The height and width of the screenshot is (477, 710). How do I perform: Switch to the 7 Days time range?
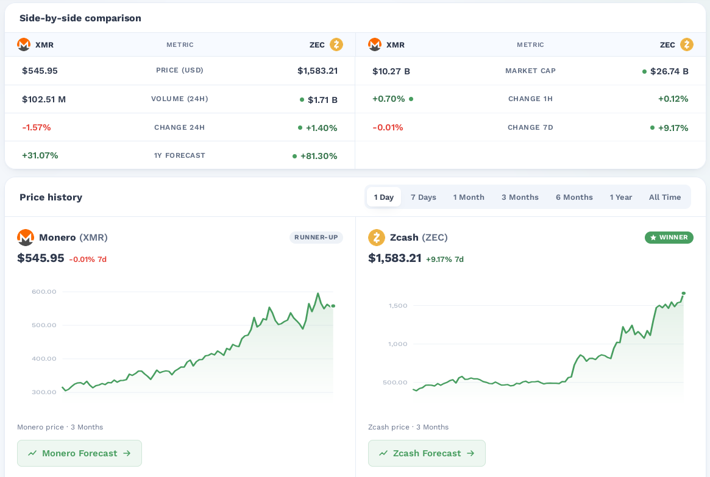click(x=424, y=197)
